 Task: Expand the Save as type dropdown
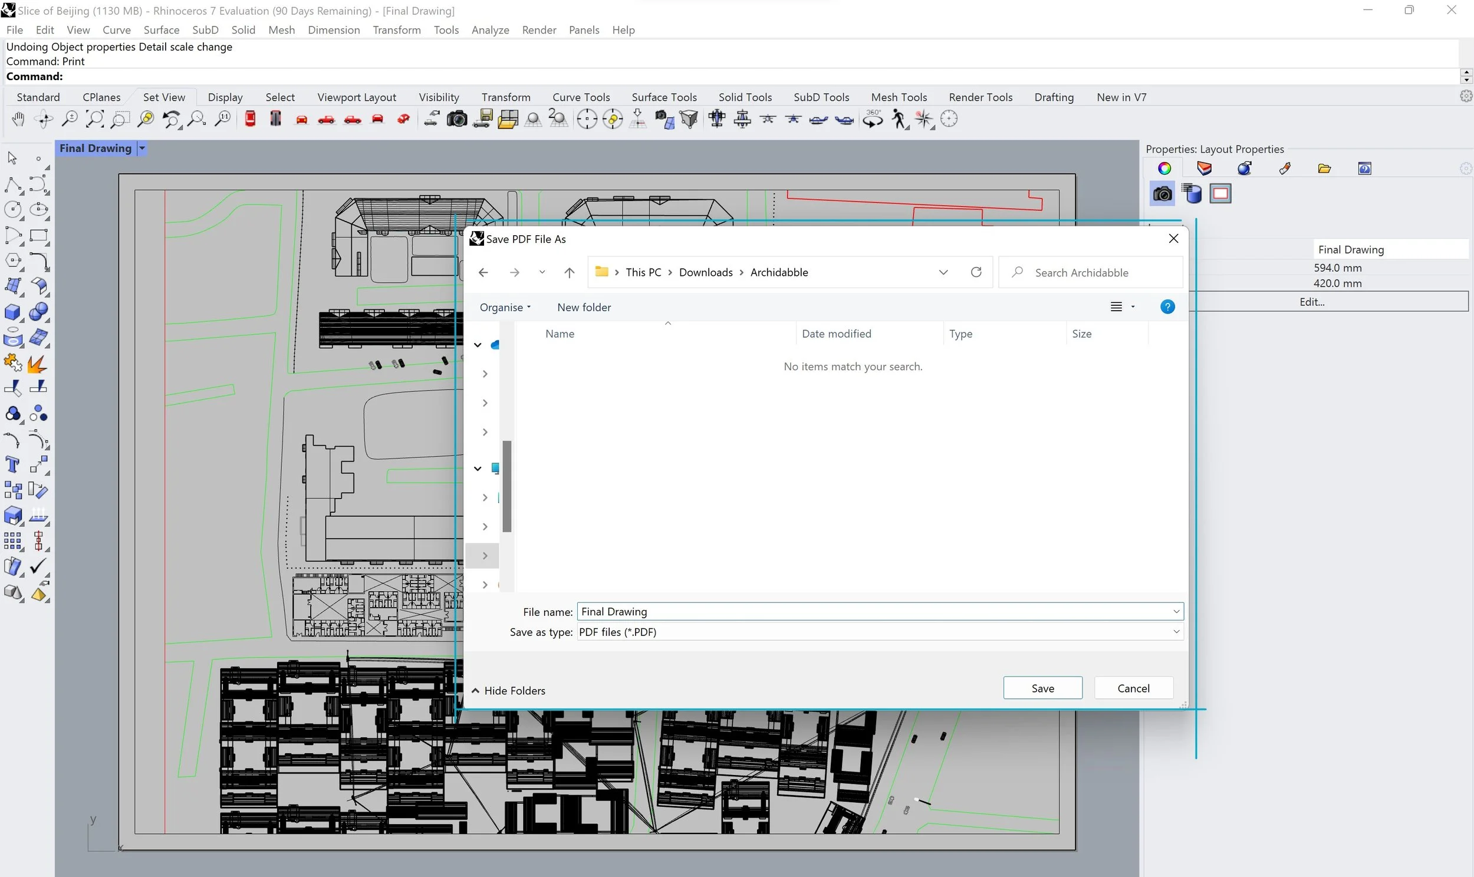click(x=1176, y=632)
